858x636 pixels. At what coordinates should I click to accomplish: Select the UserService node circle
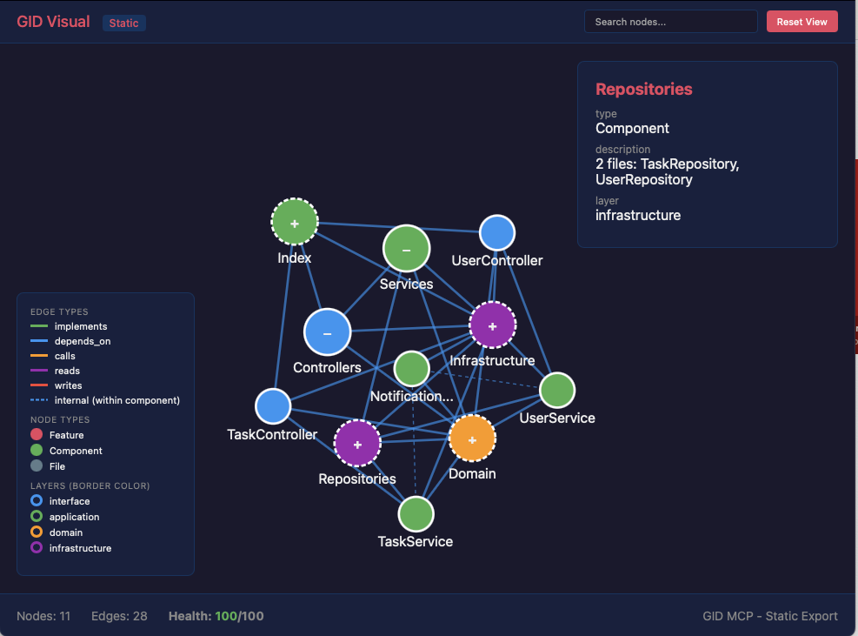coord(557,391)
